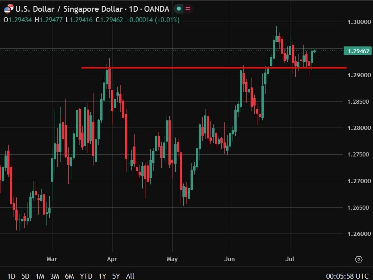Open chart settings hexagon icon
This screenshot has width=373, height=280.
[359, 259]
